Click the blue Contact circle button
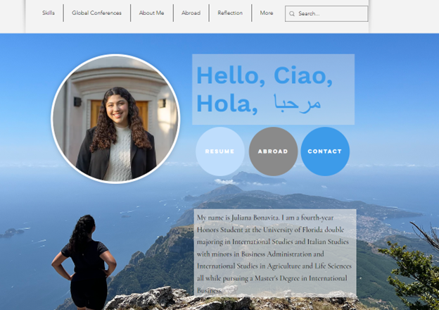 (325, 151)
